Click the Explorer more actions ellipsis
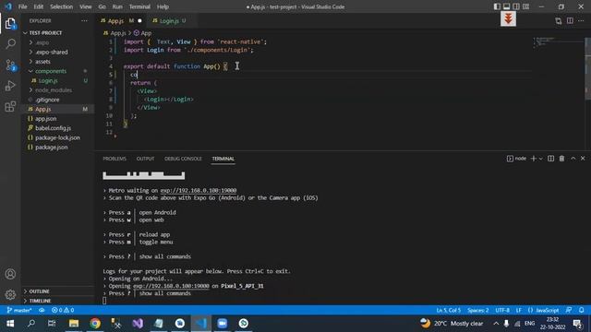This screenshot has width=591, height=332. [84, 20]
